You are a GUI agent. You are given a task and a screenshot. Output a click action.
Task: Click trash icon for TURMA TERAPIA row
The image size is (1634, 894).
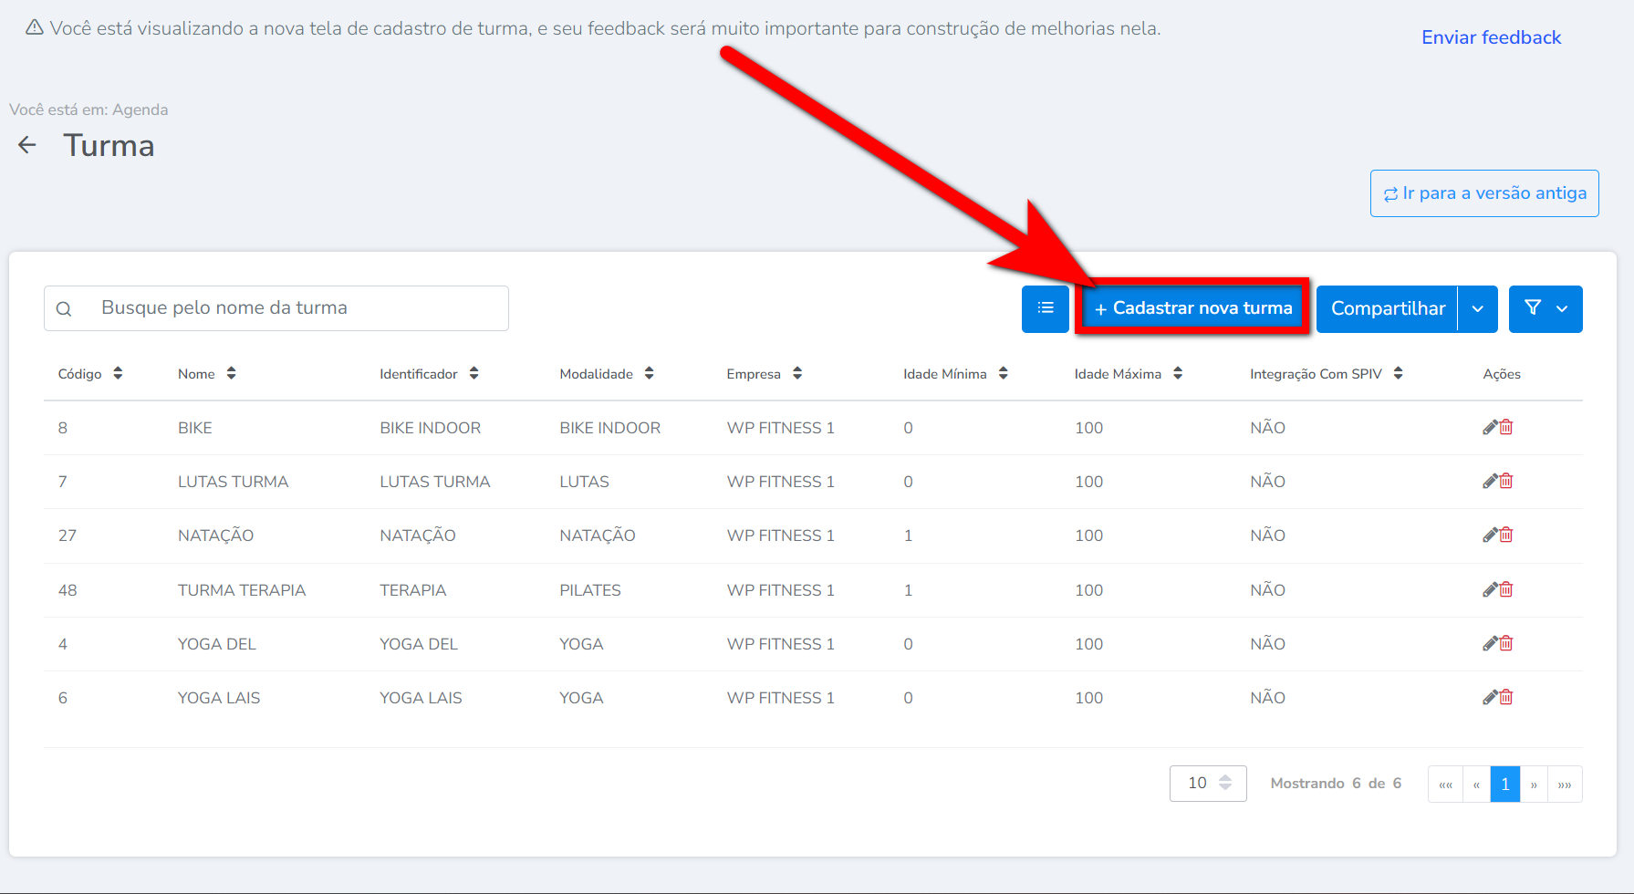point(1506,589)
